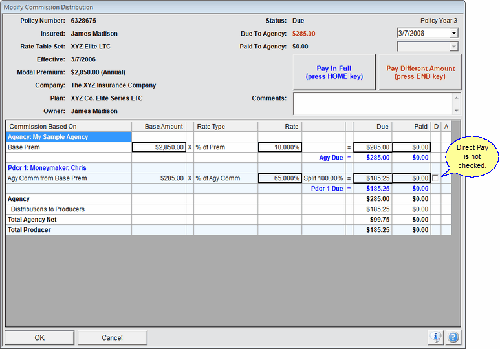Screen dimensions: 500x349
Task: Click the Total Producer row label
Action: 29,230
